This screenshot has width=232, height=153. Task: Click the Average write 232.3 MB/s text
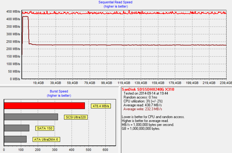click(x=143, y=109)
